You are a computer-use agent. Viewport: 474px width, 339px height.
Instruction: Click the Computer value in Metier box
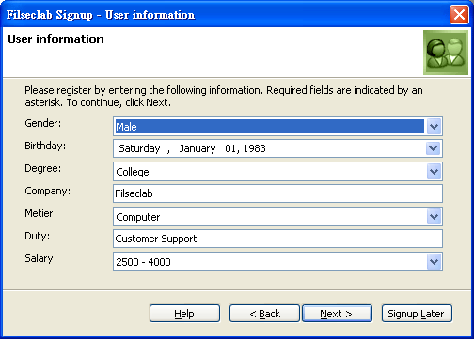pos(138,217)
